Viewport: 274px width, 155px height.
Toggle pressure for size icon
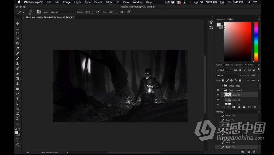click(129, 12)
